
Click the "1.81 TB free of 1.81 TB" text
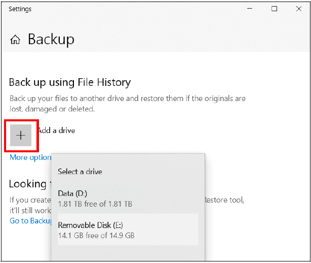point(95,204)
